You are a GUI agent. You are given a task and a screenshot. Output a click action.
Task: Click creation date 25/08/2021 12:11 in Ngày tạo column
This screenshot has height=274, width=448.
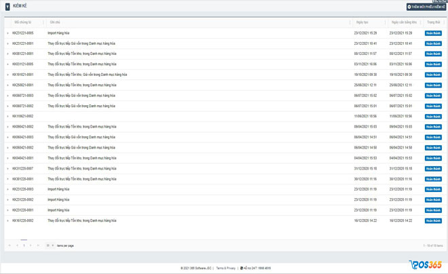(x=365, y=85)
